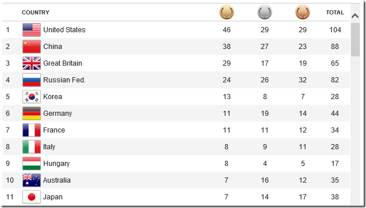This screenshot has height=208, width=366.
Task: Open the Italy country name link
Action: tap(49, 147)
